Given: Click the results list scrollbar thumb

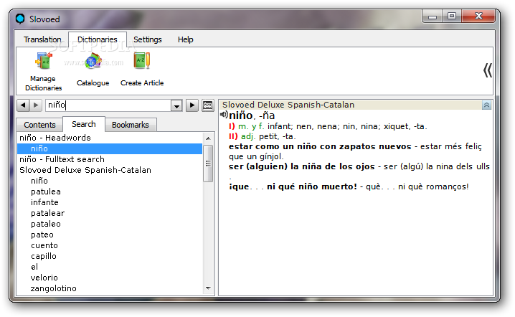Looking at the screenshot, I should pyautogui.click(x=208, y=164).
